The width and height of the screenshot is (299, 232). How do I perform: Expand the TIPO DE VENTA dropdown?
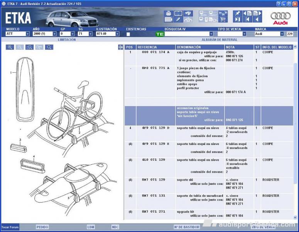244,34
